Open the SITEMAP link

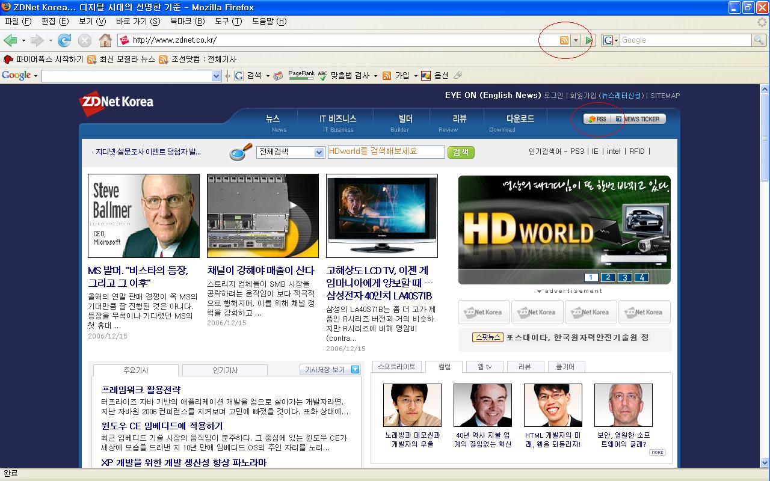pos(665,96)
